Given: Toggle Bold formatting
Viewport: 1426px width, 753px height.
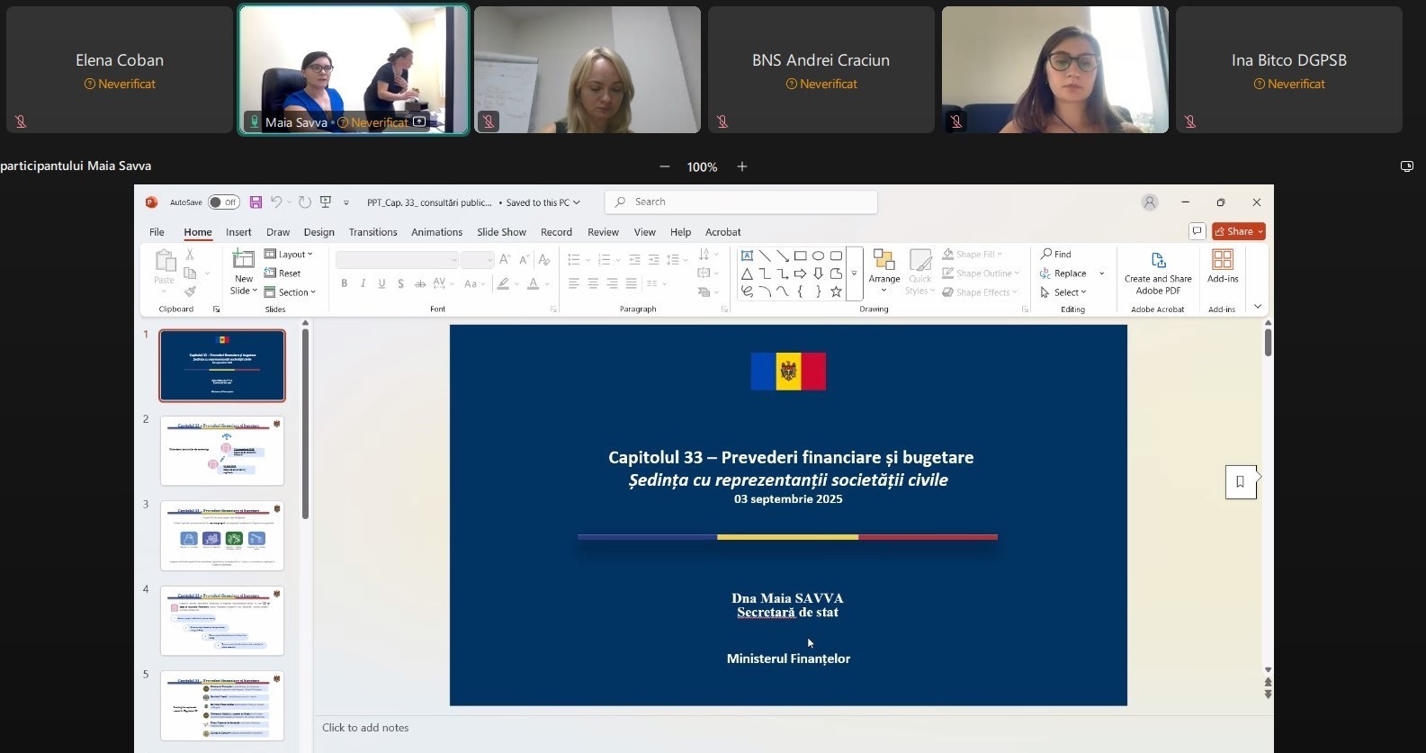Looking at the screenshot, I should click(344, 283).
